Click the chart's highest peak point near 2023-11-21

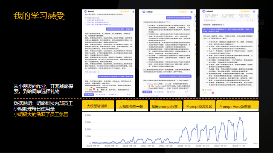click(x=240, y=118)
